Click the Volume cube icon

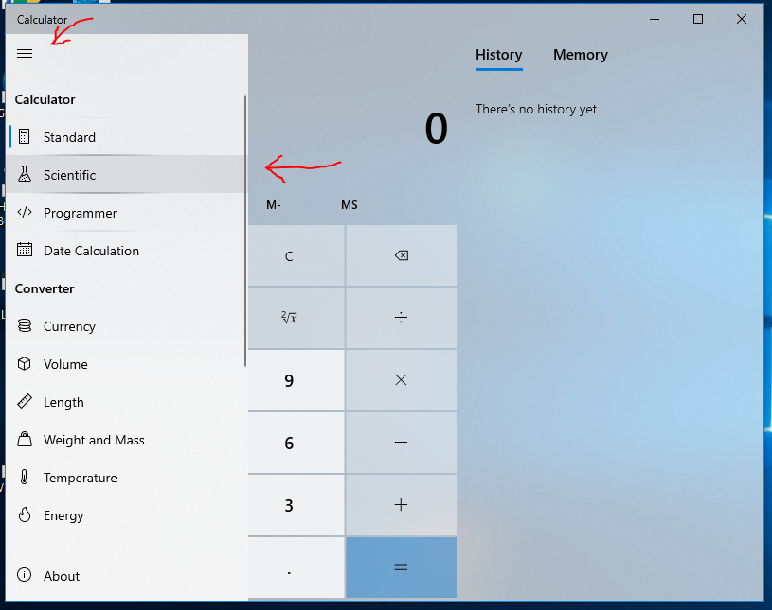pos(24,363)
